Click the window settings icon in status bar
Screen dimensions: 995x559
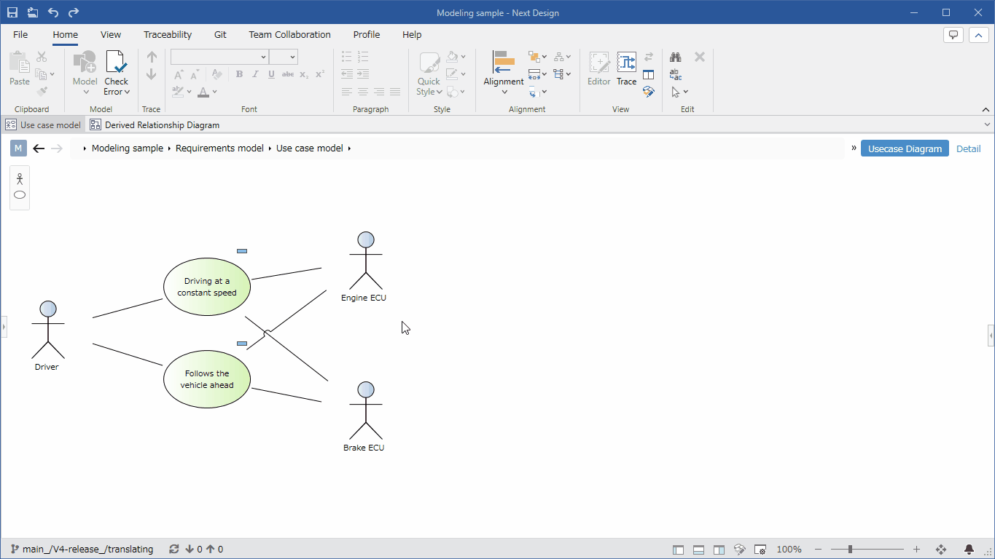tap(760, 550)
